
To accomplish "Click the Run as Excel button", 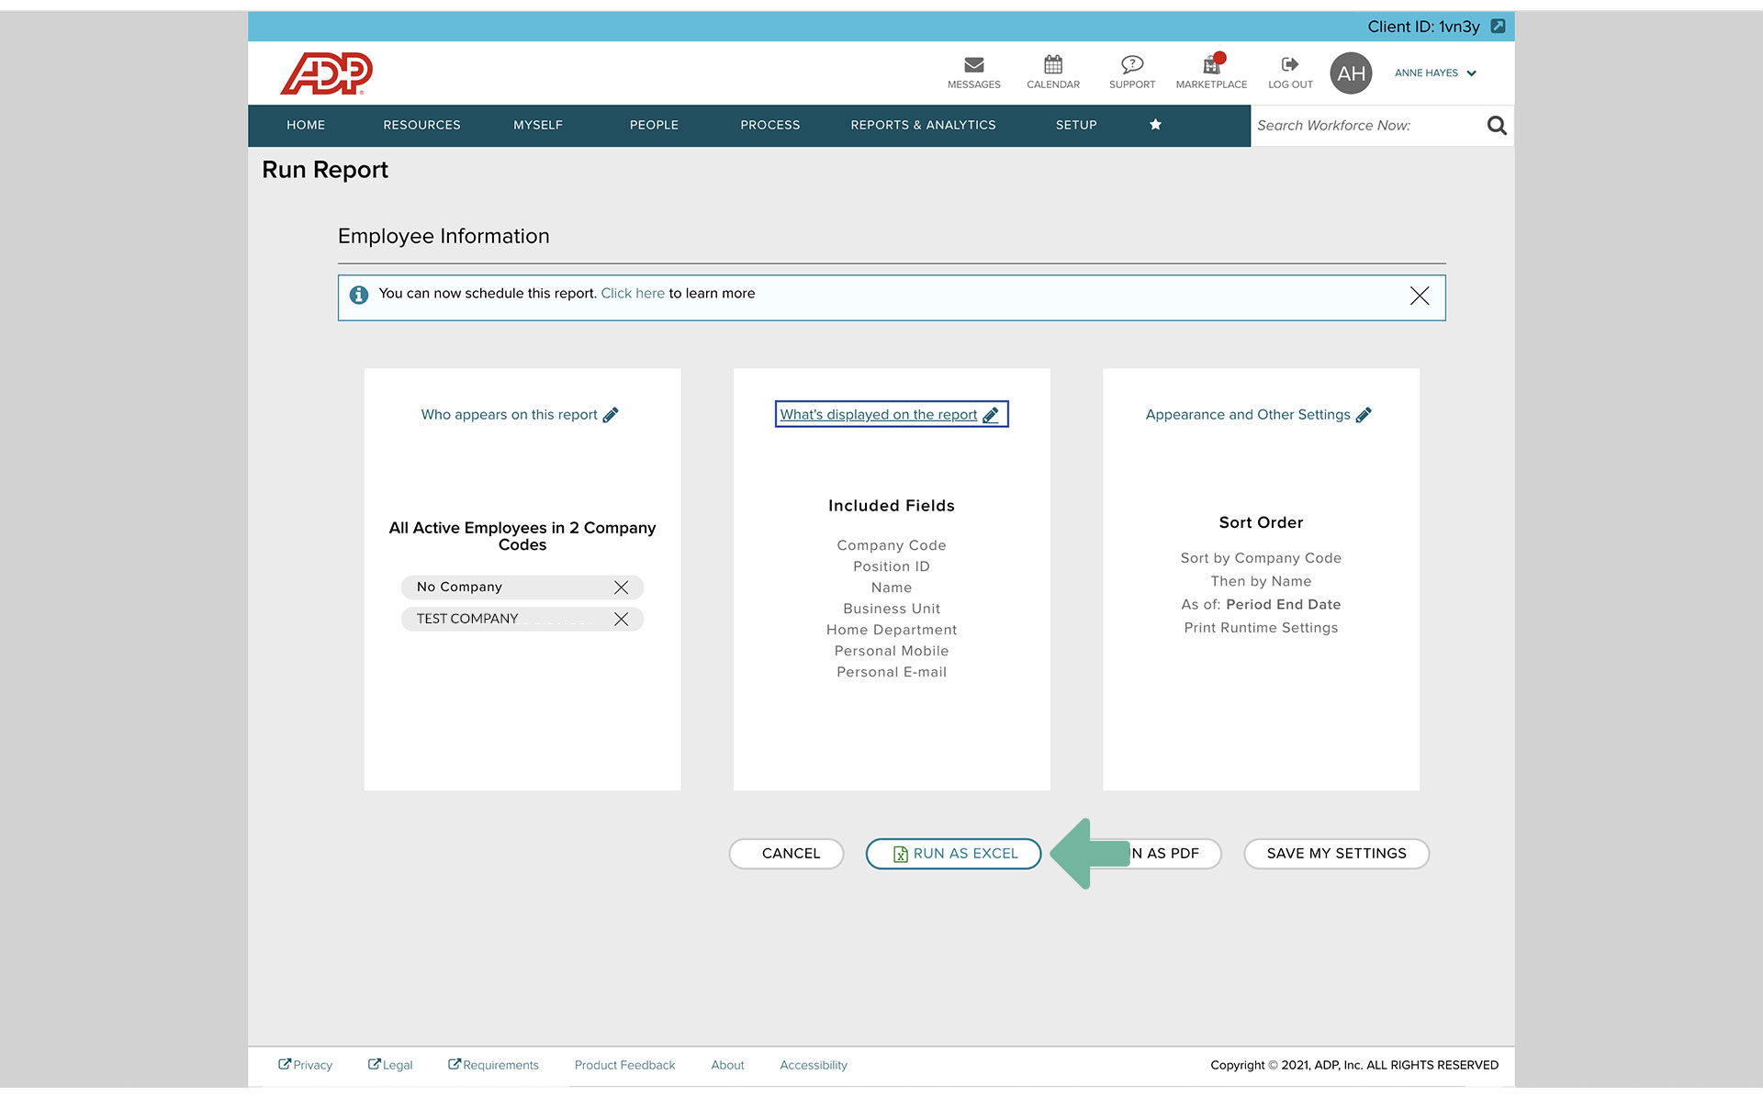I will pyautogui.click(x=954, y=854).
